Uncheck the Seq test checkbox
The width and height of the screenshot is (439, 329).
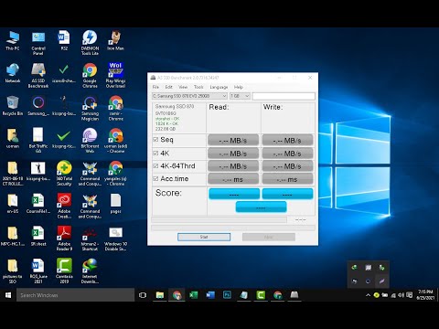coord(155,140)
